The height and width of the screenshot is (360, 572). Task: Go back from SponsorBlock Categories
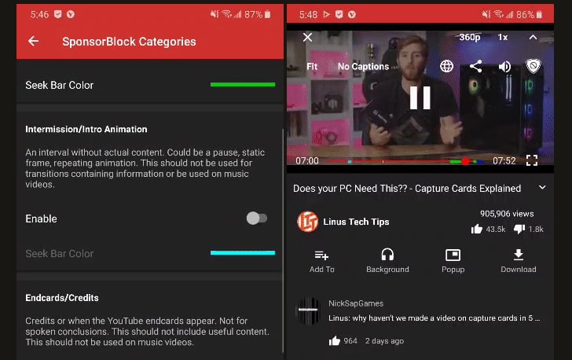pos(34,41)
